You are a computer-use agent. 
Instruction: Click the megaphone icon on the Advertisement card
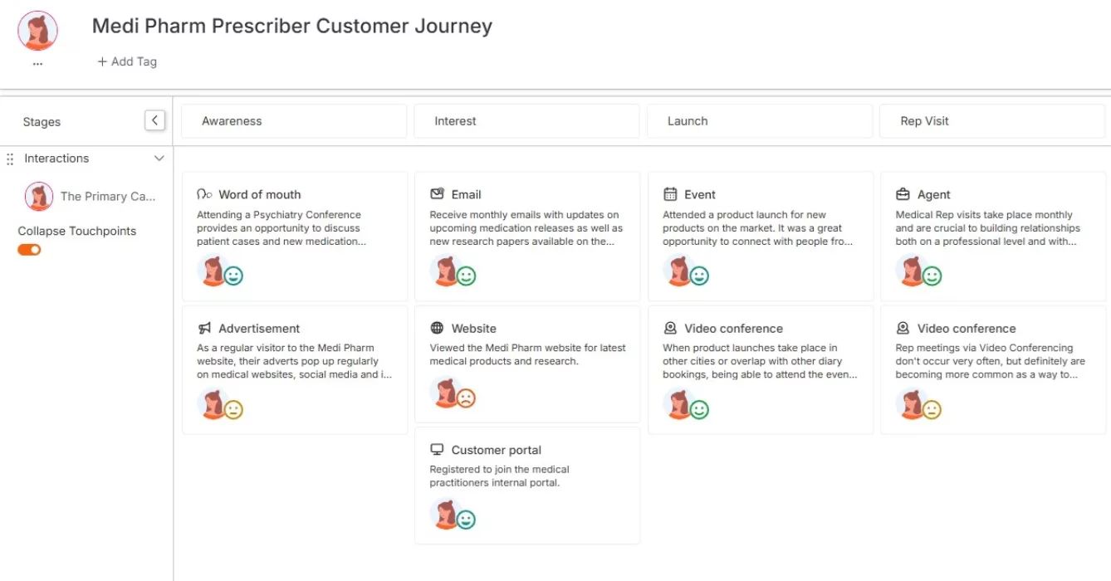pos(203,328)
